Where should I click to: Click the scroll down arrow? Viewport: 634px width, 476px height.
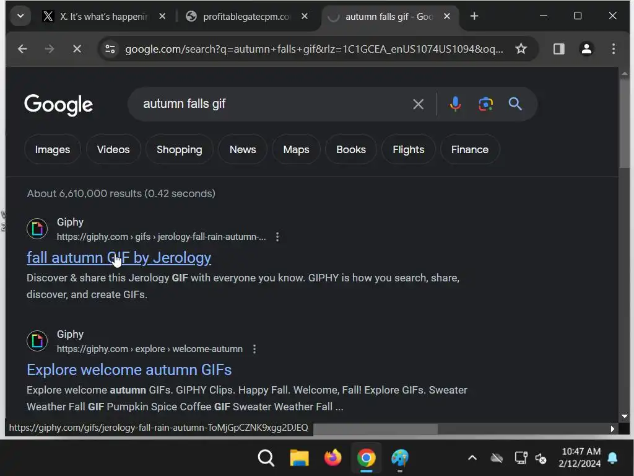tap(625, 416)
